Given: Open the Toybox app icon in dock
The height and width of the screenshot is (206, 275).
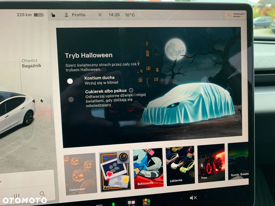Looking at the screenshot, I should tap(146, 202).
